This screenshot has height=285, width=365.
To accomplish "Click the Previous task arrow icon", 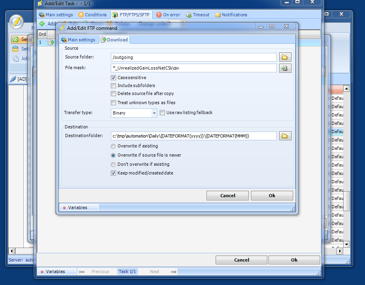I will (81, 271).
